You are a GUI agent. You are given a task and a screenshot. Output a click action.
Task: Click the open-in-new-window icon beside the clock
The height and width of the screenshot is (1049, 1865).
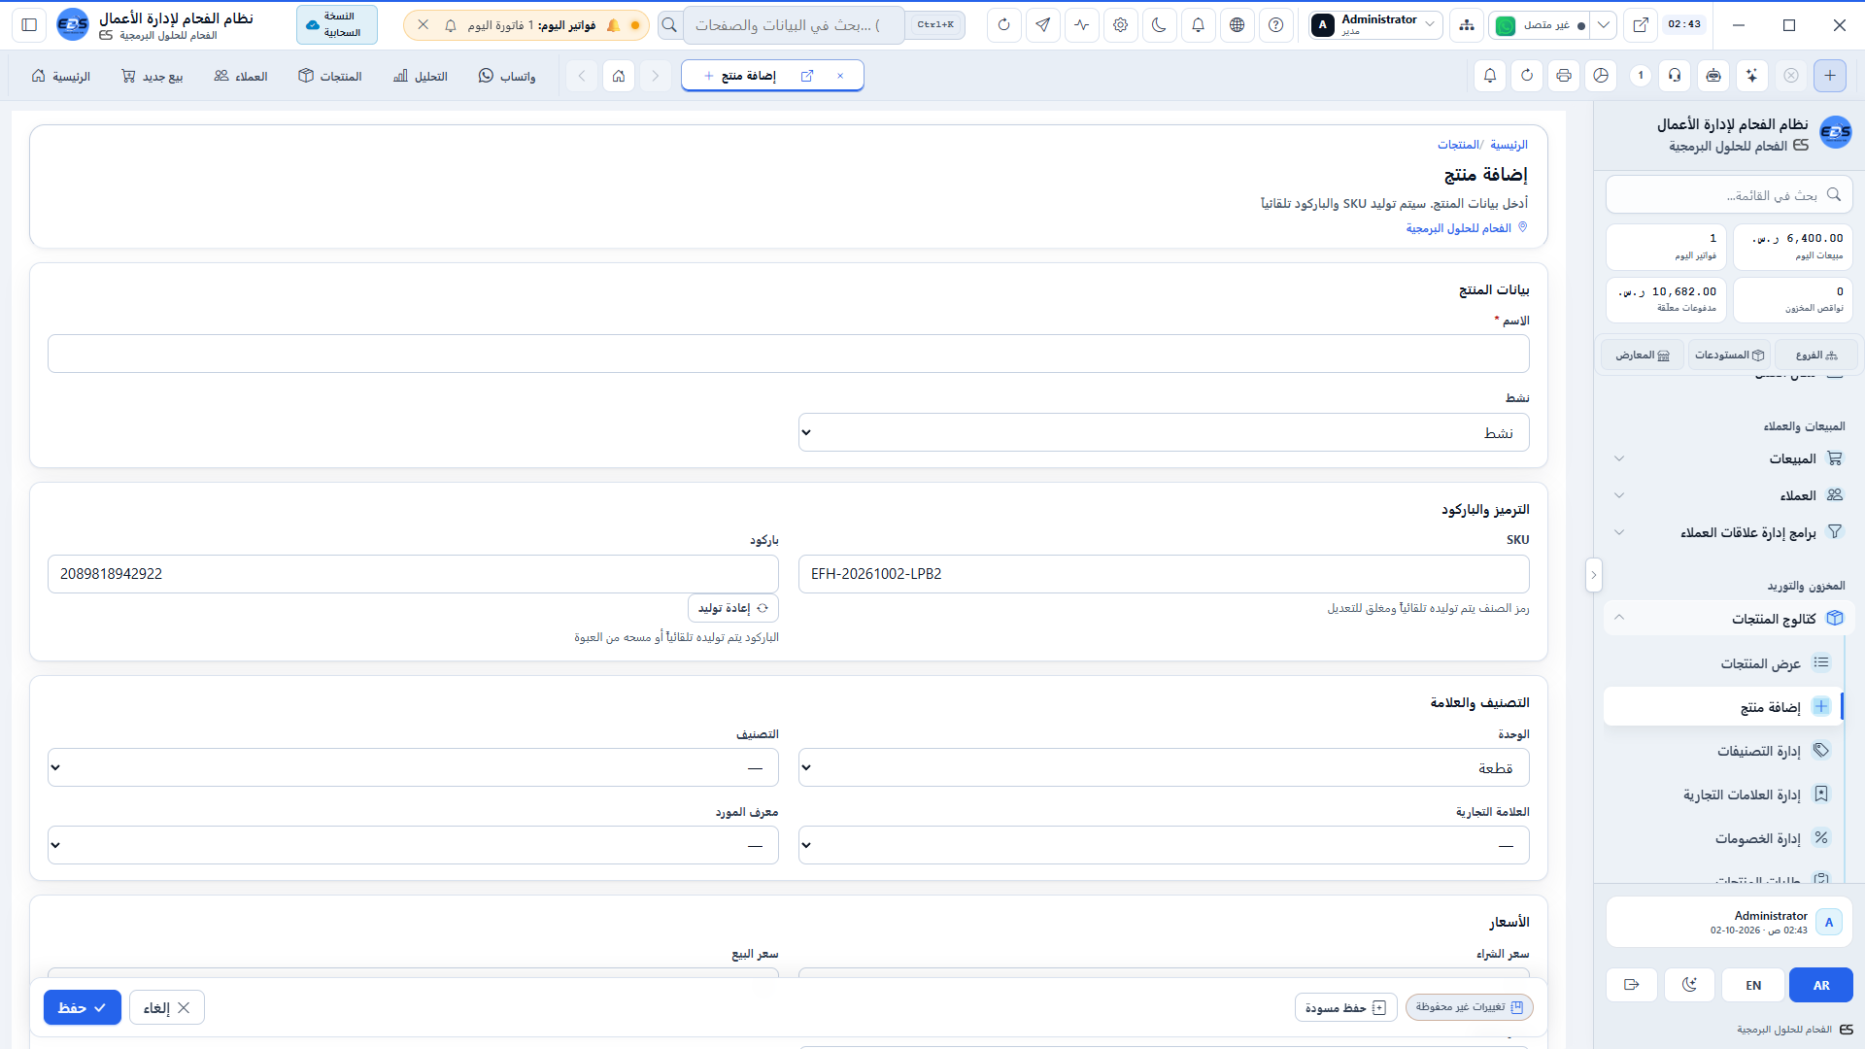[1641, 25]
